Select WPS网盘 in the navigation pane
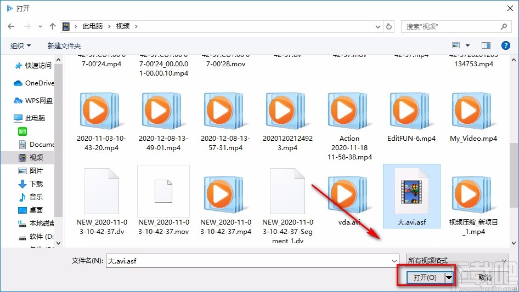Viewport: 519px width, 292px height. (x=33, y=101)
